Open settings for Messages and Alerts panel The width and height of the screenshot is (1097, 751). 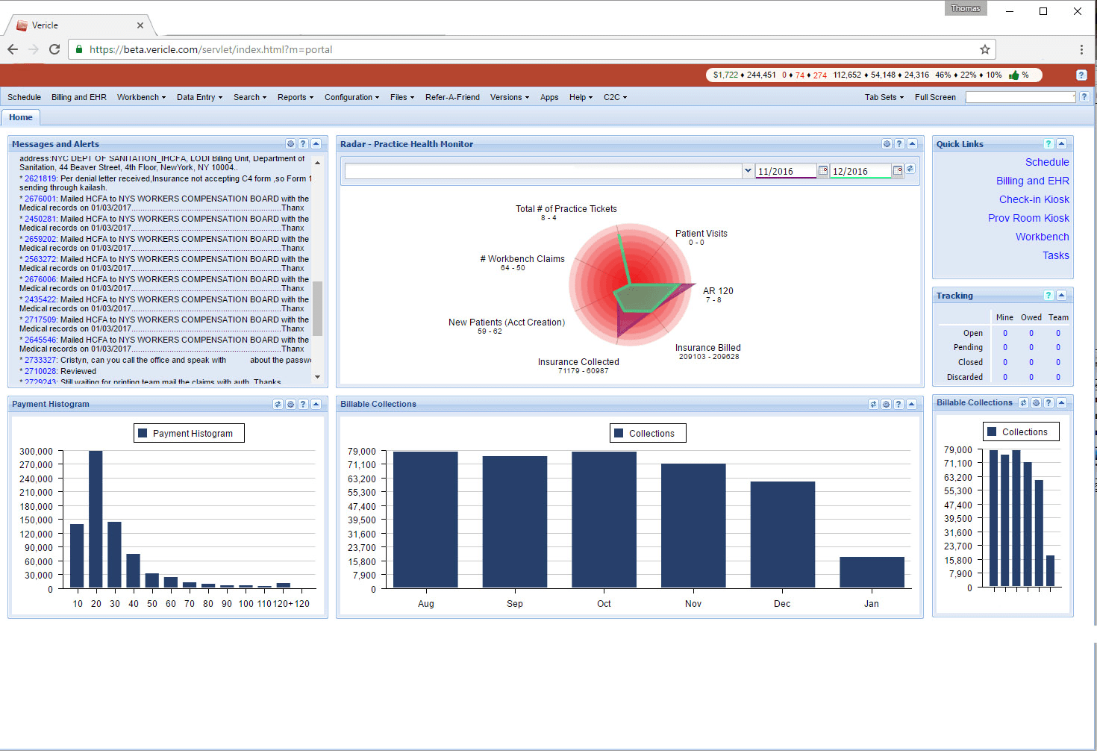[290, 143]
